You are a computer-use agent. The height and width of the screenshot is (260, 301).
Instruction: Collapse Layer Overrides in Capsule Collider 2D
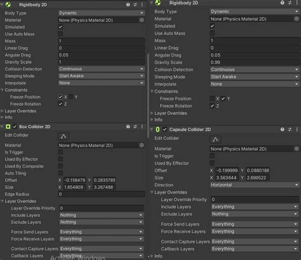coord(152,192)
